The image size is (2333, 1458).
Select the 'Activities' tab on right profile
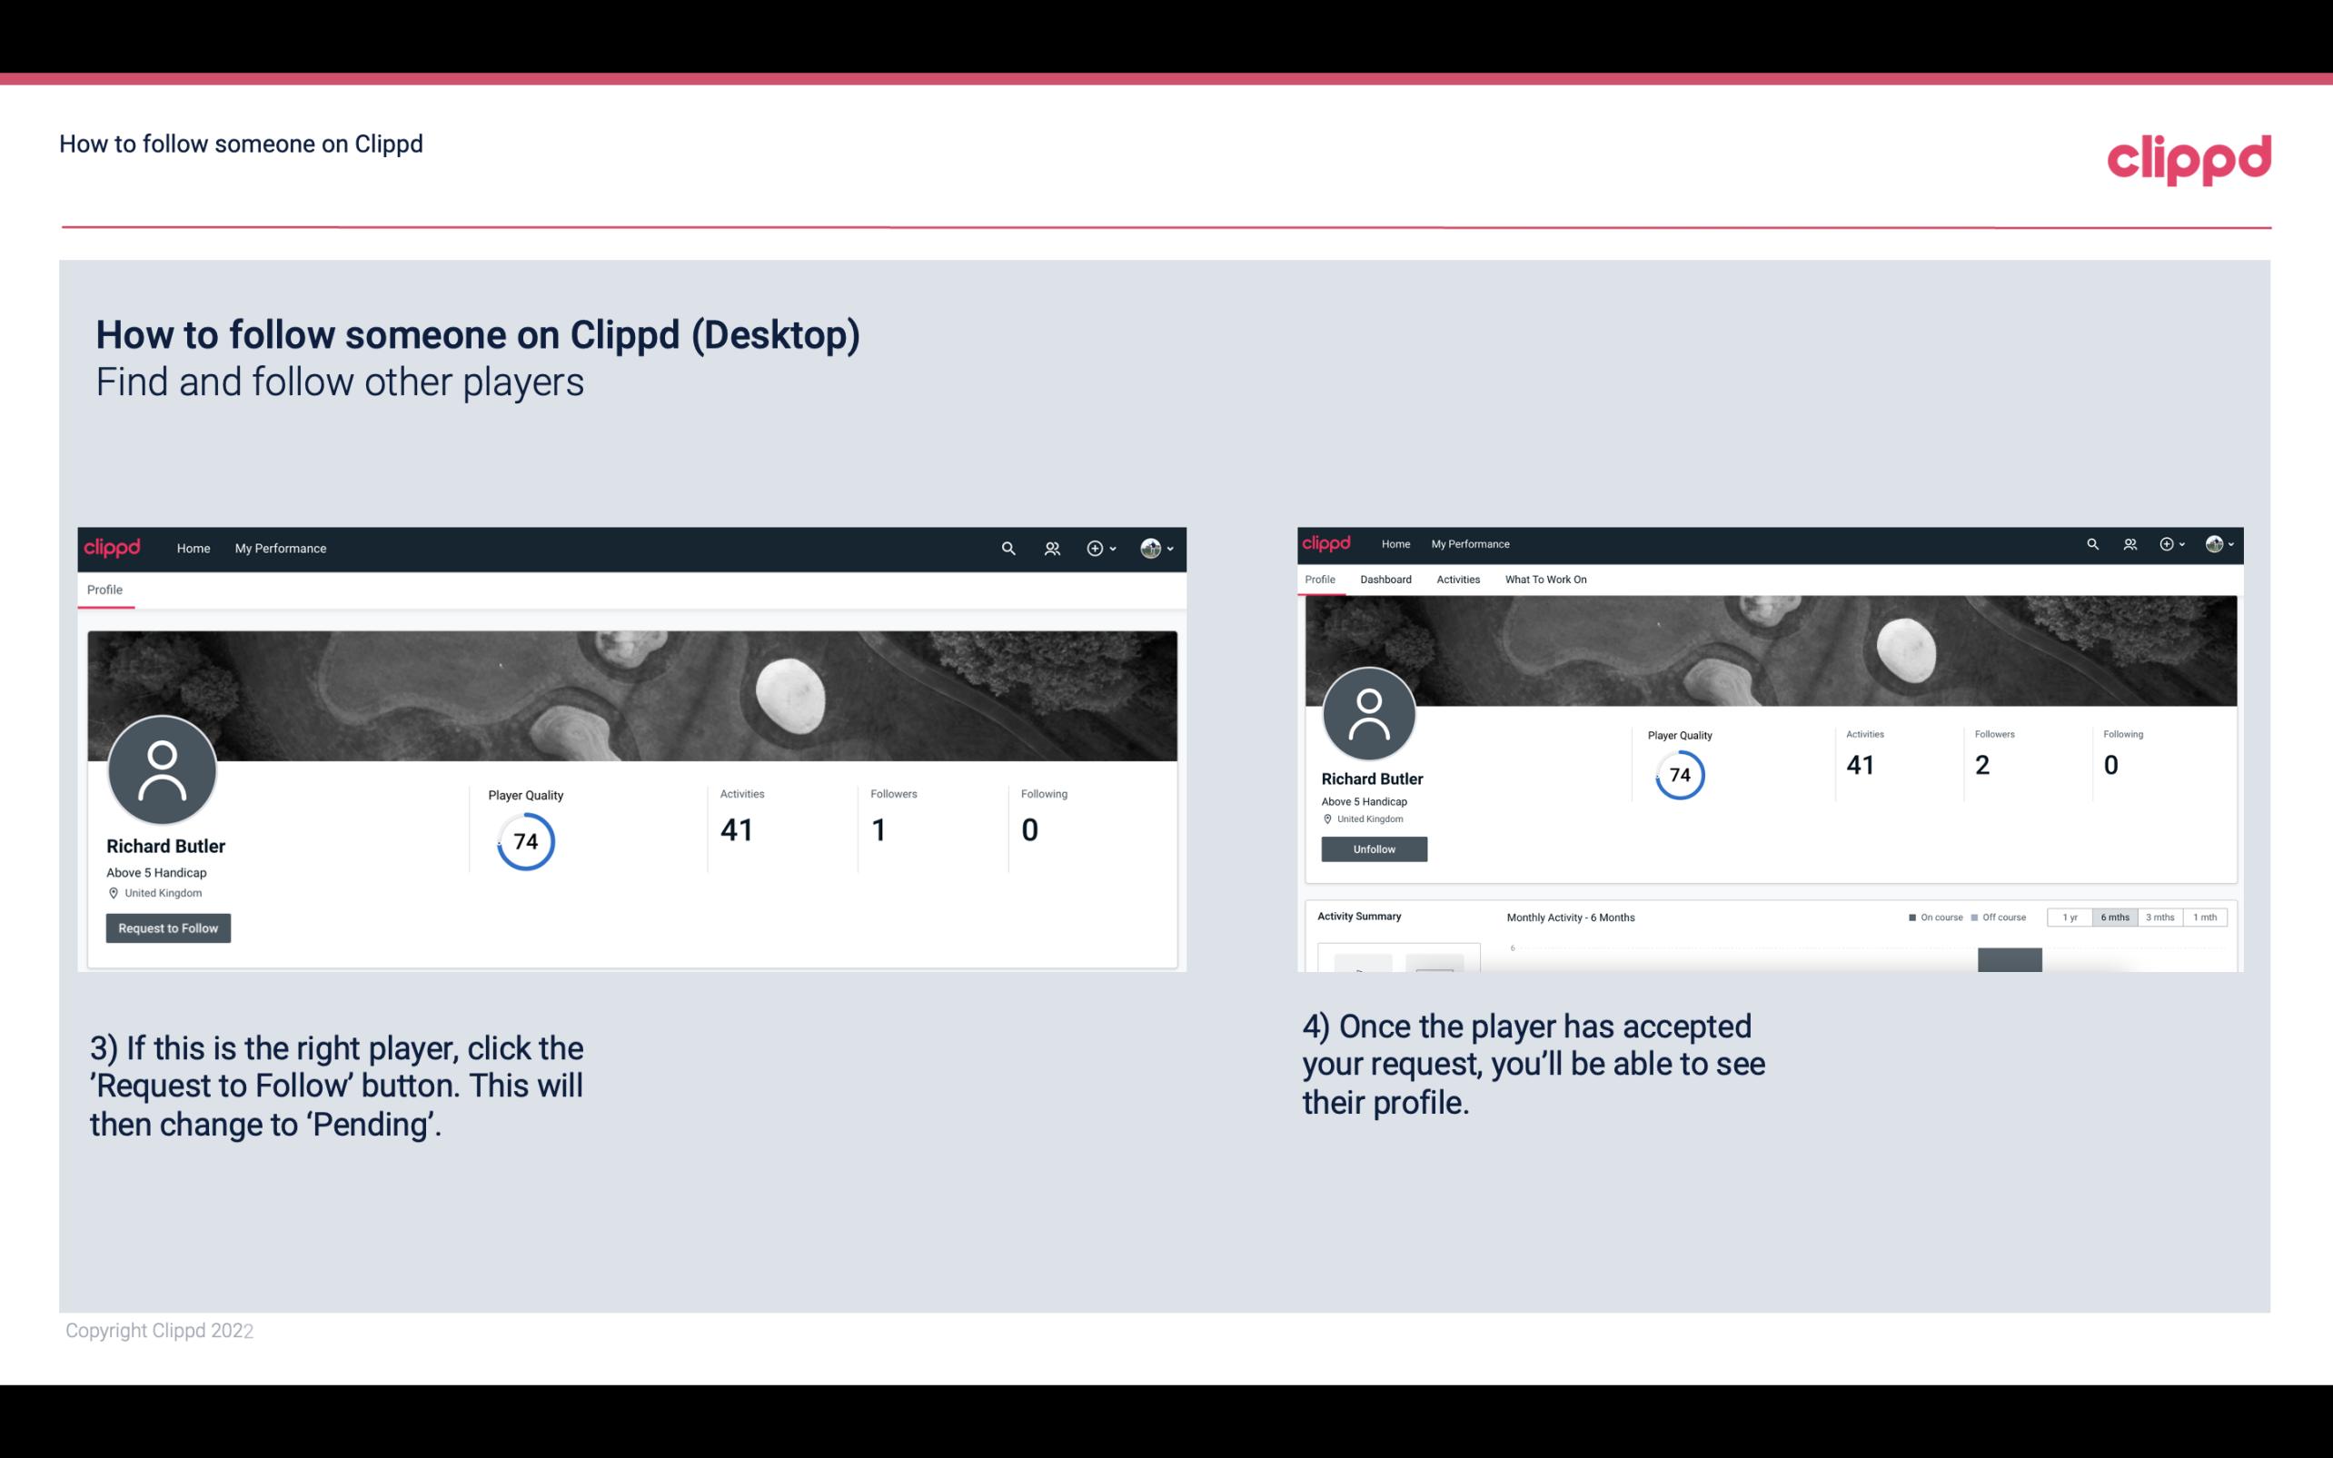point(1456,578)
